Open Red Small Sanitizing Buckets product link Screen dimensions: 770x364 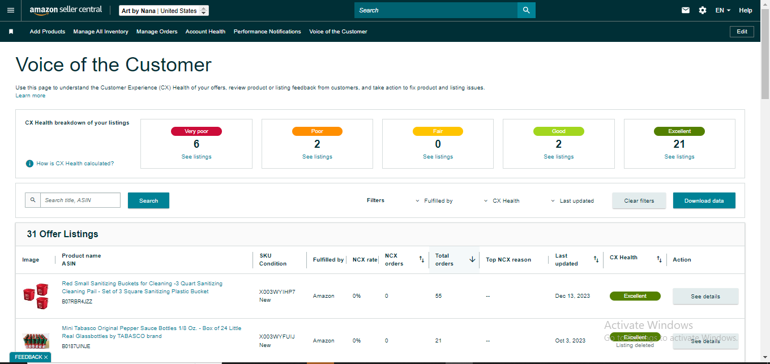[x=142, y=288]
